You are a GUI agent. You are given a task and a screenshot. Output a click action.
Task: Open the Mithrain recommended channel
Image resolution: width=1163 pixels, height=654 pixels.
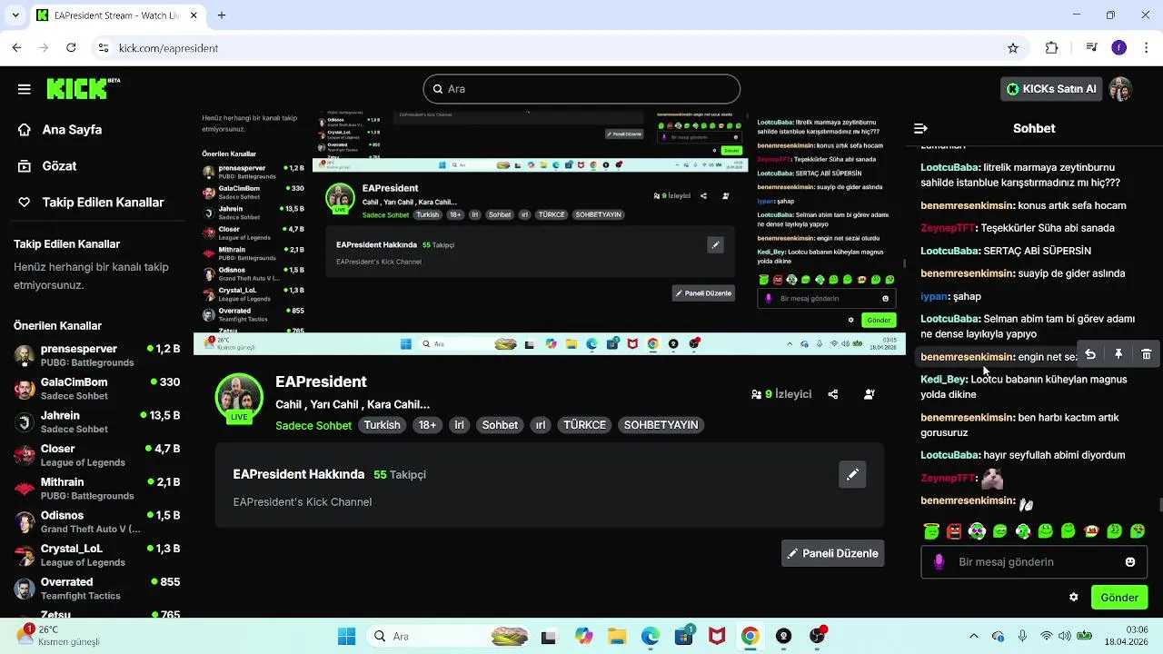click(x=97, y=489)
